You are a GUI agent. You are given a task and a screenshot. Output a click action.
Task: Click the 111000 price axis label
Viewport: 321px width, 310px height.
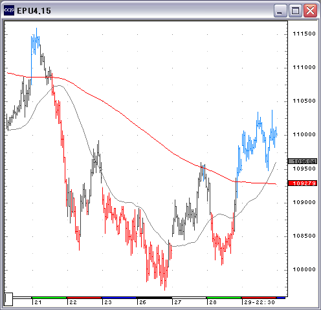(304, 67)
